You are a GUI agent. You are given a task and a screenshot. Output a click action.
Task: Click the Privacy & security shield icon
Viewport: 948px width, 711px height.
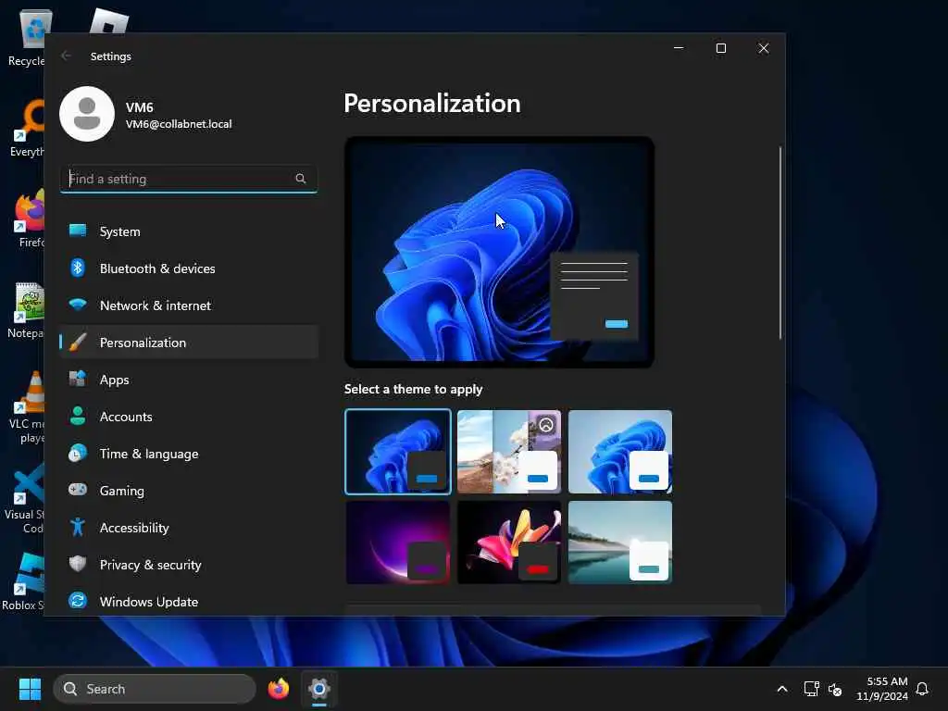pos(78,564)
